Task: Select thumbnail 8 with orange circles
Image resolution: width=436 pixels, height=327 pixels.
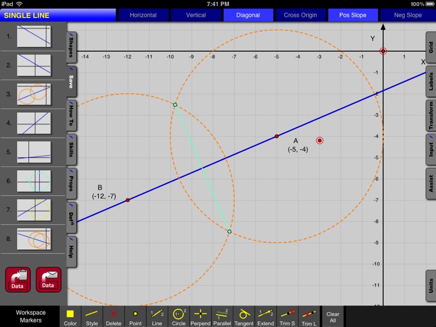Action: (34, 239)
